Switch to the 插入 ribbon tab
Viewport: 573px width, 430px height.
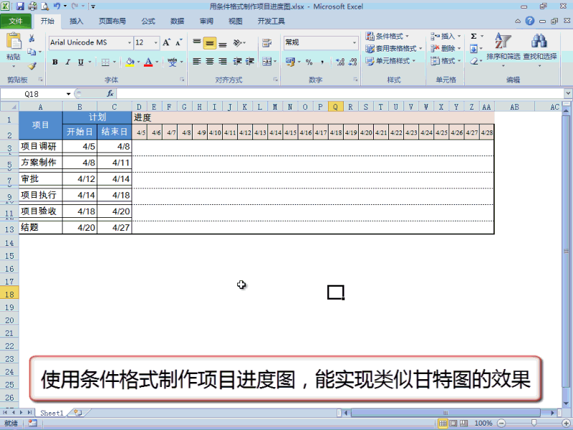click(x=77, y=21)
